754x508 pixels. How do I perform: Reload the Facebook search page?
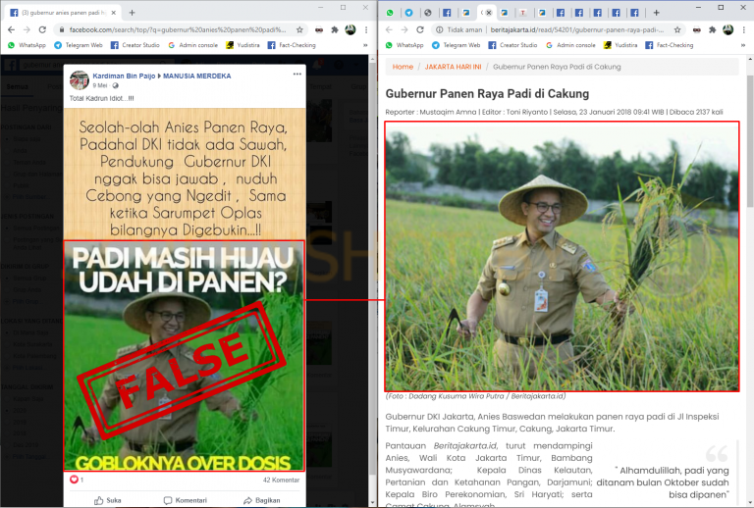tap(42, 29)
